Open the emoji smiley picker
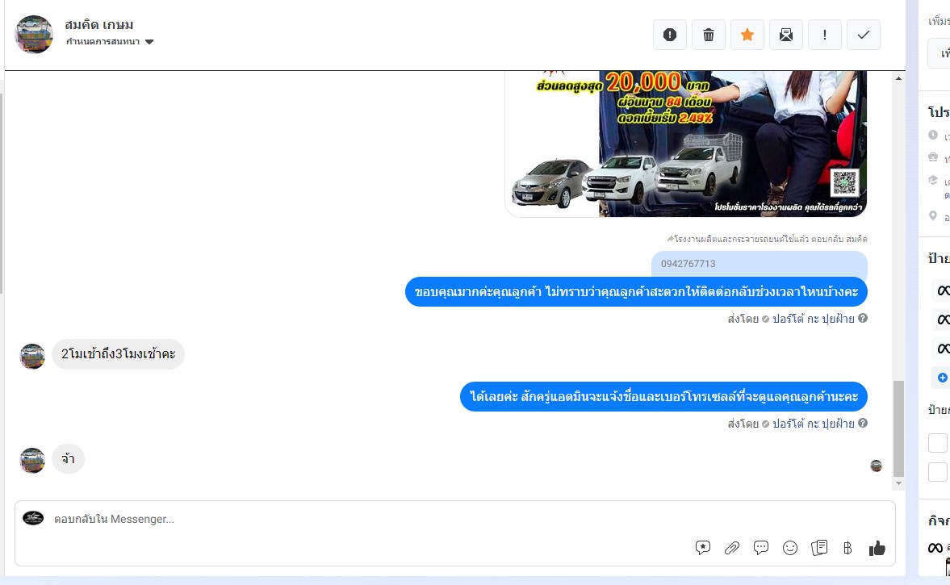Viewport: 950px width, 585px height. pyautogui.click(x=790, y=548)
